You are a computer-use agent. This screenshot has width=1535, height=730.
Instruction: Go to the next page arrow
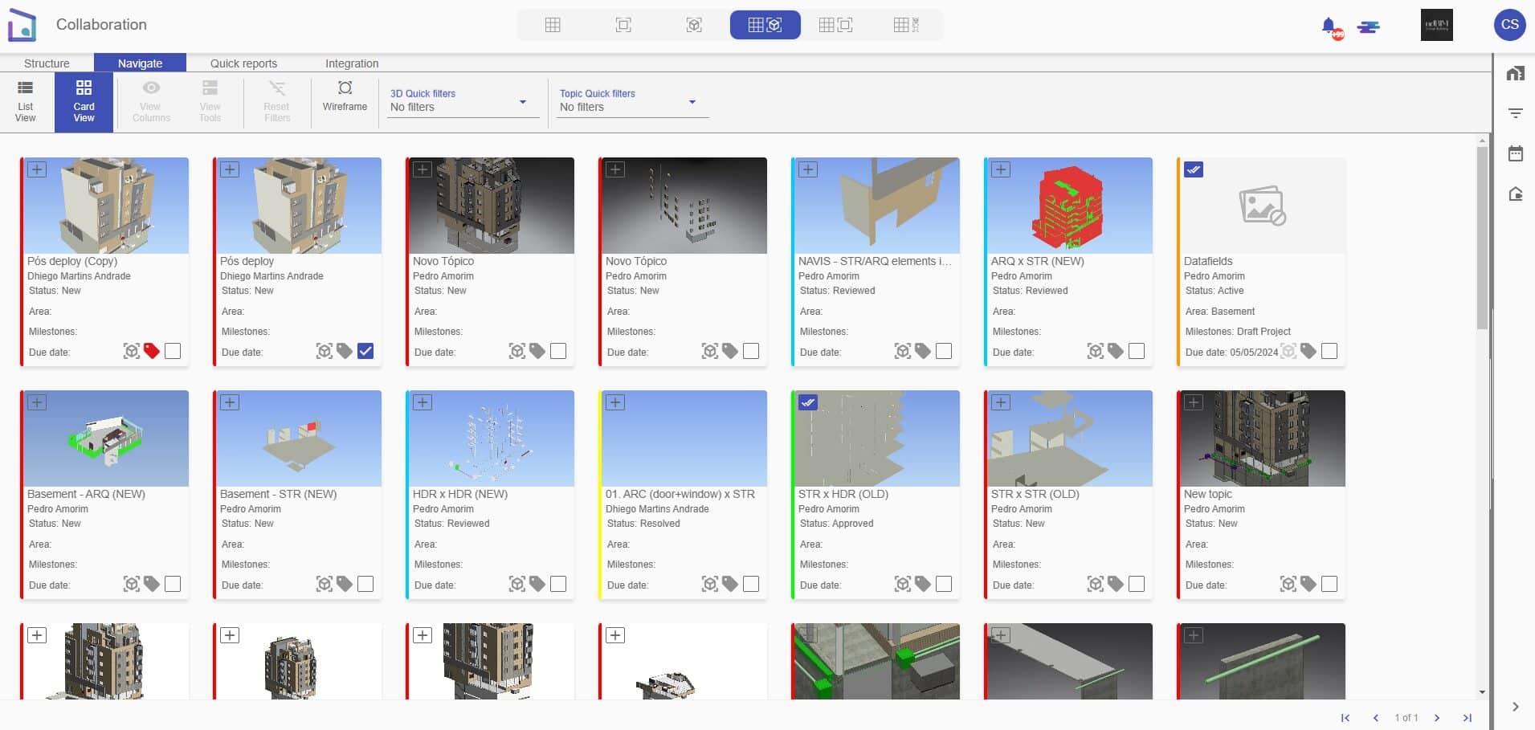(x=1437, y=718)
